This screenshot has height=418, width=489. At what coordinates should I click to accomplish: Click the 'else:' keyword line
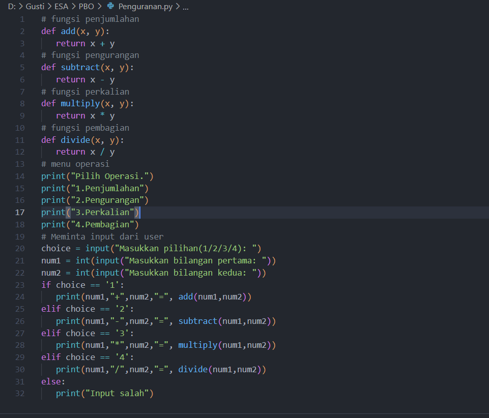(53, 382)
